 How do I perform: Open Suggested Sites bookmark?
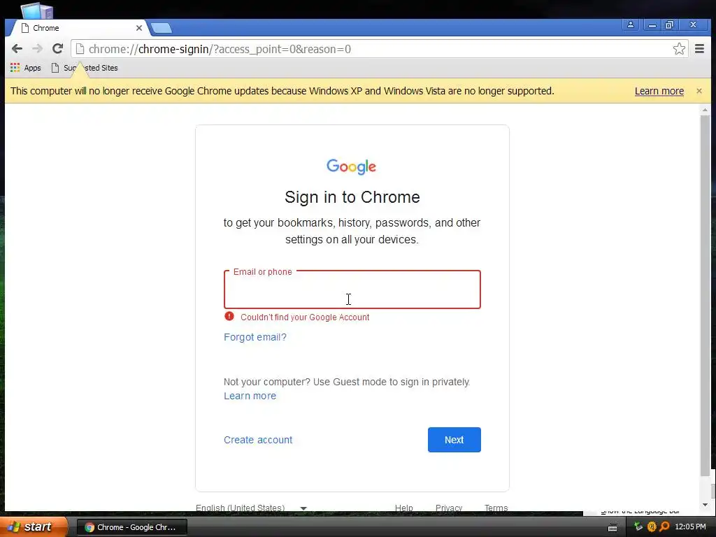pos(85,68)
